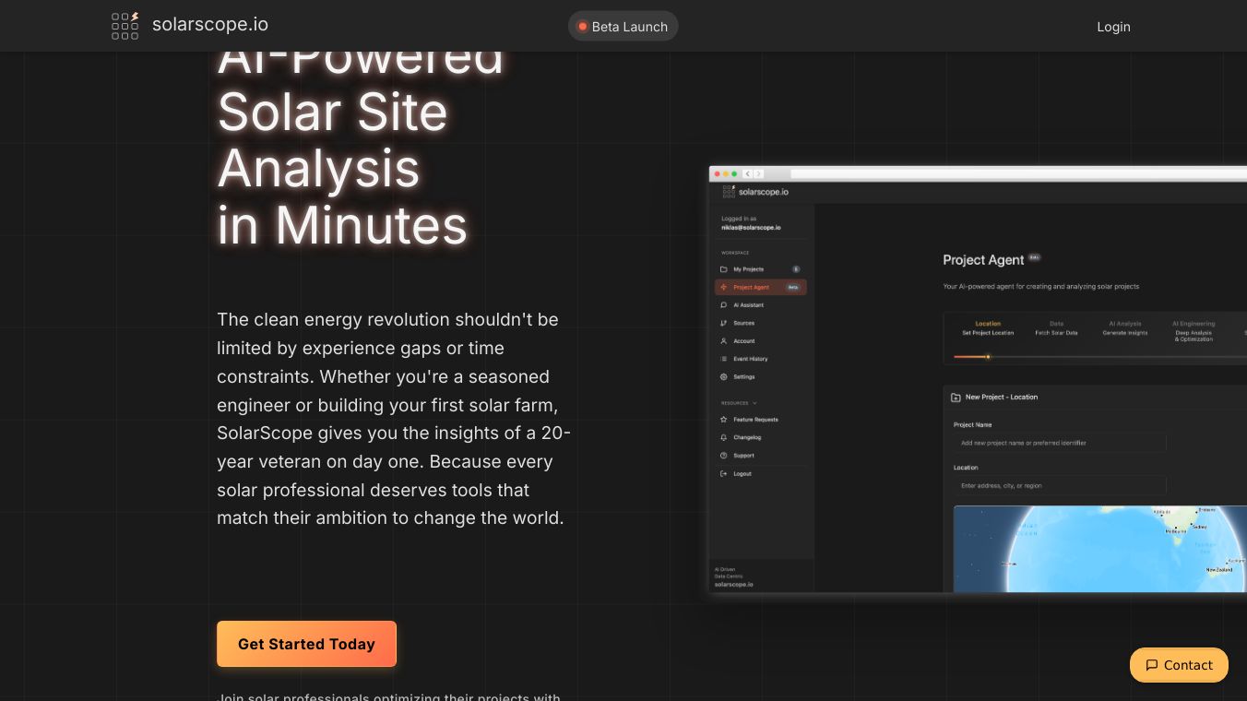The height and width of the screenshot is (701, 1247).
Task: Select Project Agent in the preview sidebar
Action: click(x=761, y=287)
